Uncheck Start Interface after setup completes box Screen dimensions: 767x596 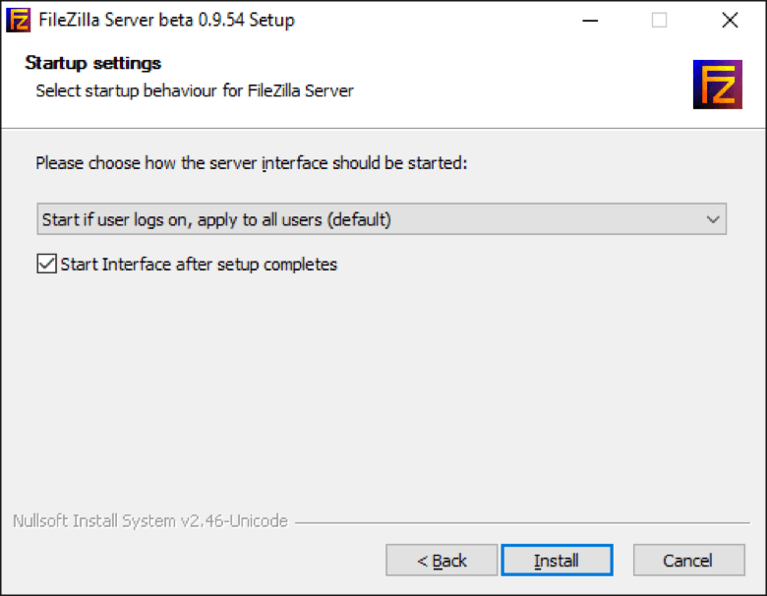pyautogui.click(x=46, y=264)
